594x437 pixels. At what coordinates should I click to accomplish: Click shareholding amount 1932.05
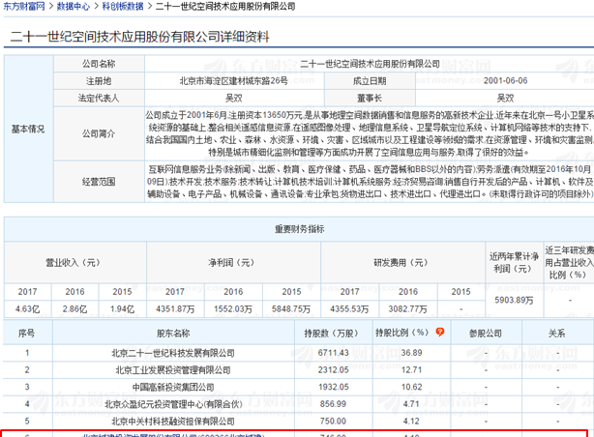pyautogui.click(x=334, y=387)
